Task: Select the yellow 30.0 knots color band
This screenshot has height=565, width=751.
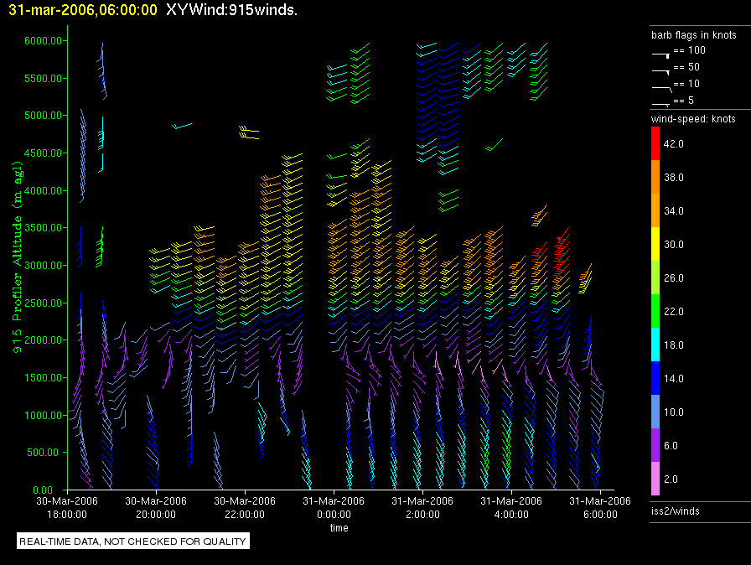Action: tap(655, 244)
